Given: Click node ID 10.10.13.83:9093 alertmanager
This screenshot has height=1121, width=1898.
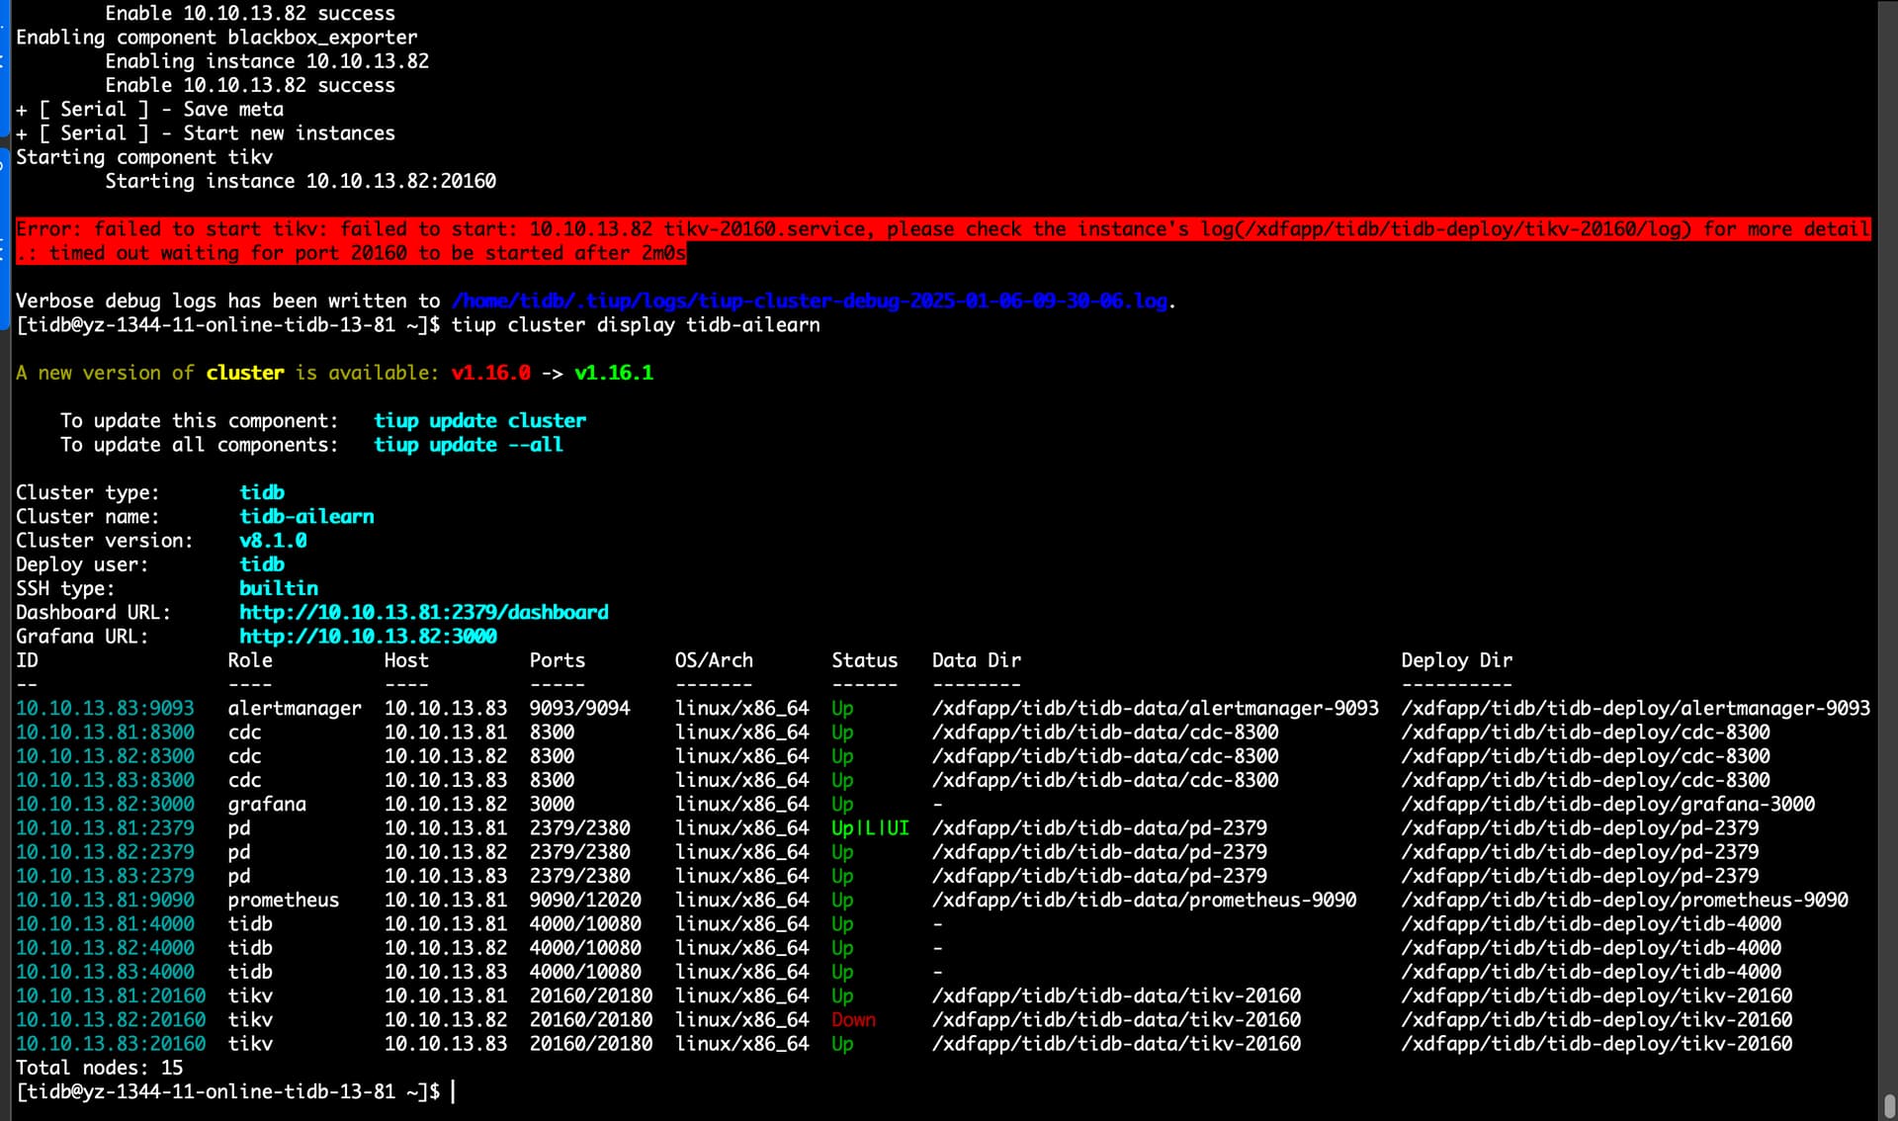Looking at the screenshot, I should click(x=105, y=708).
